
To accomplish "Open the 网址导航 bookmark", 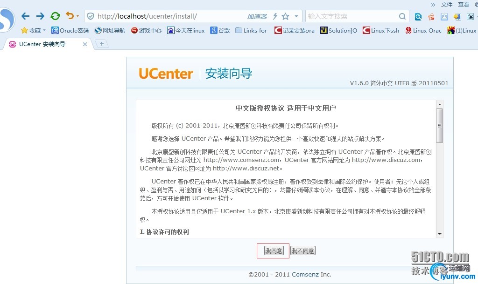I will pos(110,30).
